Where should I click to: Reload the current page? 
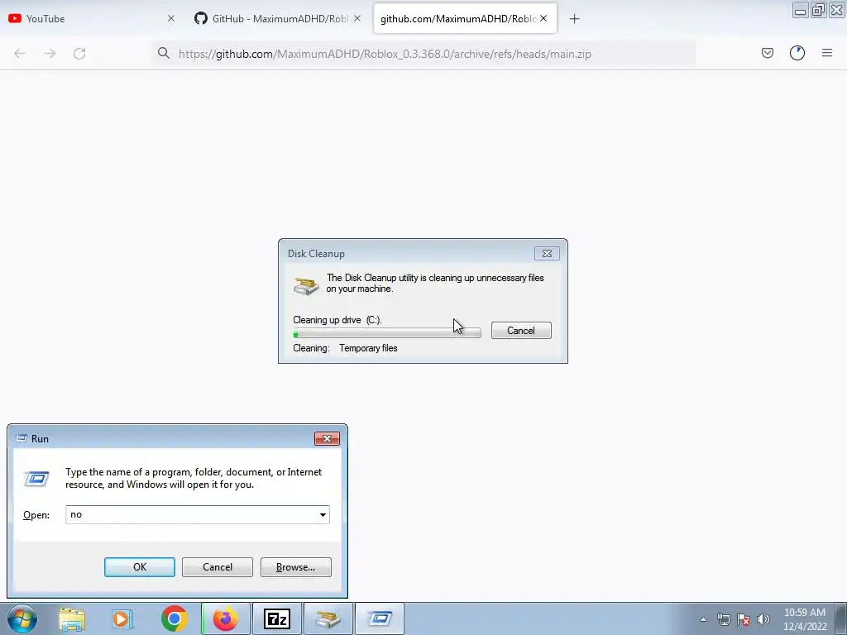[79, 54]
